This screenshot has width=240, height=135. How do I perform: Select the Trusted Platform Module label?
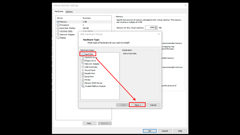coord(95,86)
